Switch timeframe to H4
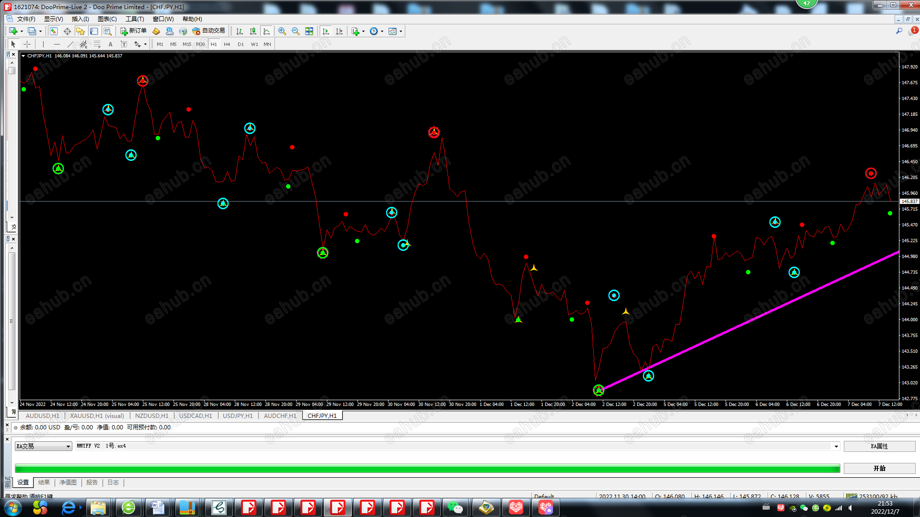Screen dimensions: 920x517 click(x=227, y=44)
